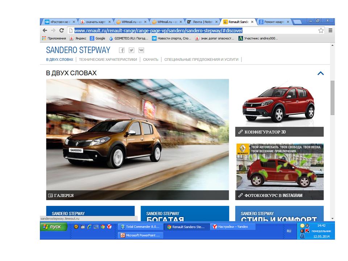This screenshot has height=261, width=348.
Task: Open the СКАЧАТЬ section
Action: 150,59
